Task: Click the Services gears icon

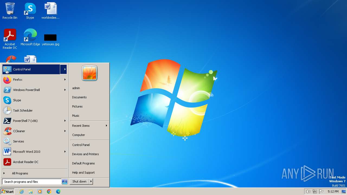Action: point(7,141)
